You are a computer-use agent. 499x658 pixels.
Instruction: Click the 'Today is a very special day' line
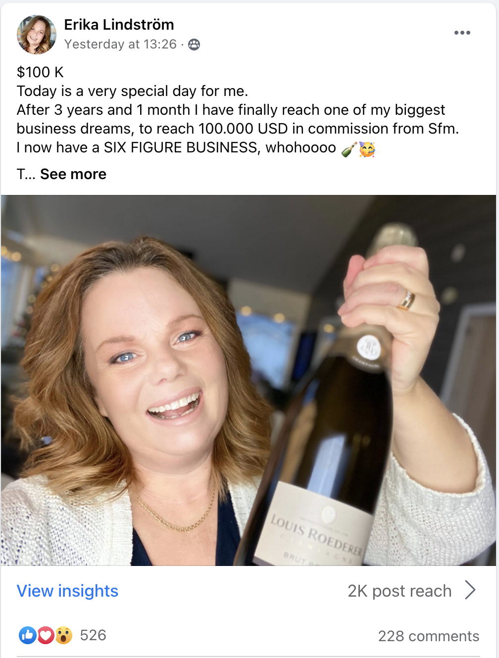pyautogui.click(x=132, y=91)
